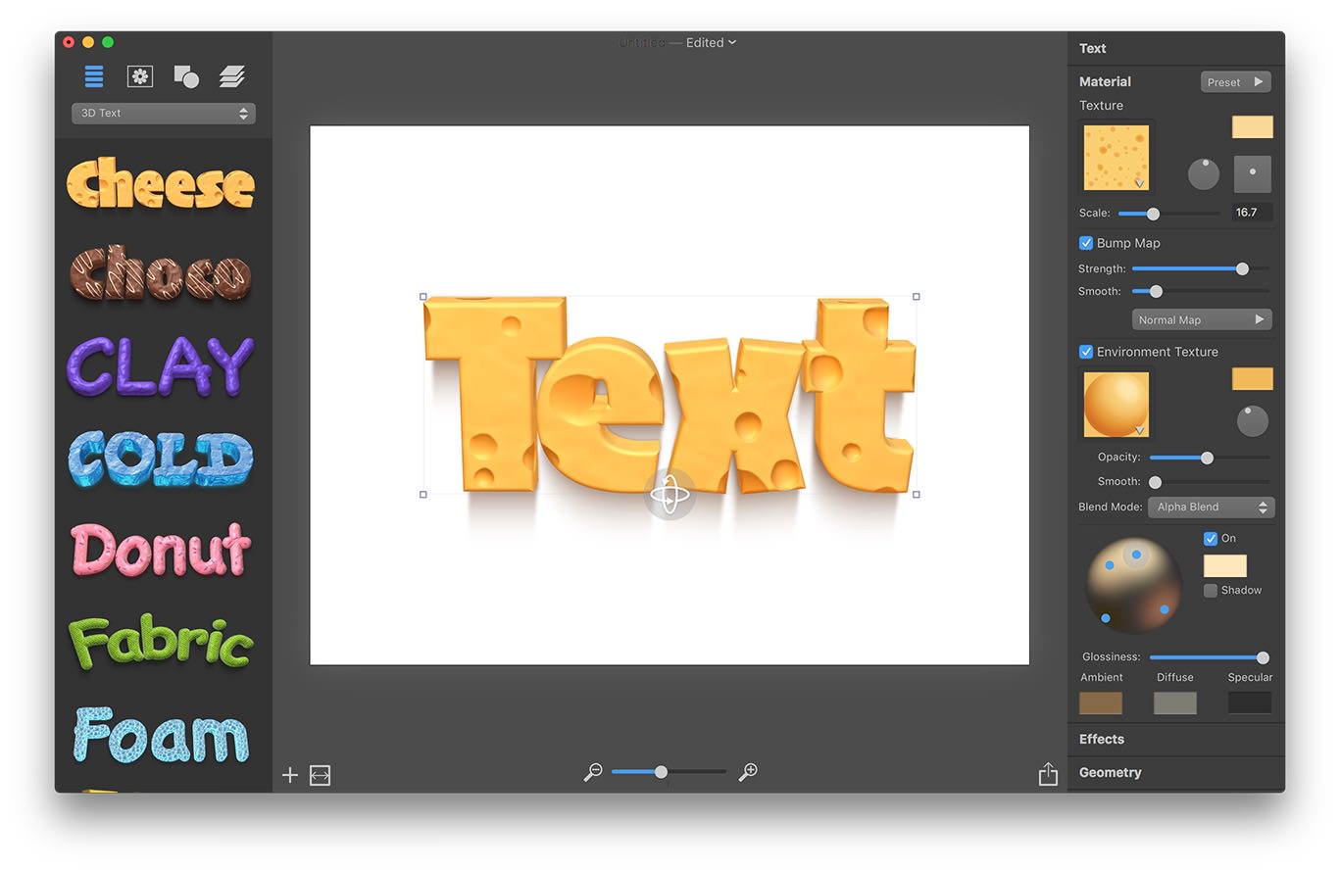Click the environment rotation knob

(x=1253, y=421)
